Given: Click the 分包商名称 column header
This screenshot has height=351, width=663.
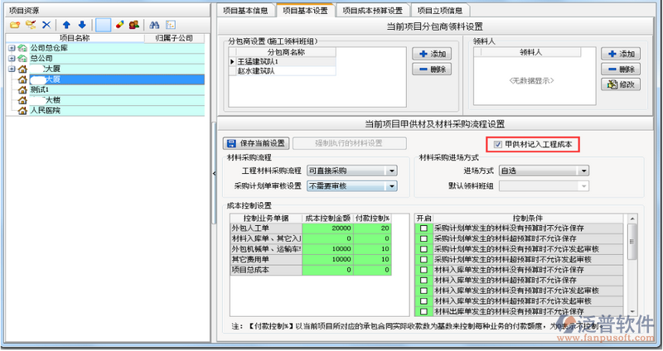Looking at the screenshot, I should (286, 52).
